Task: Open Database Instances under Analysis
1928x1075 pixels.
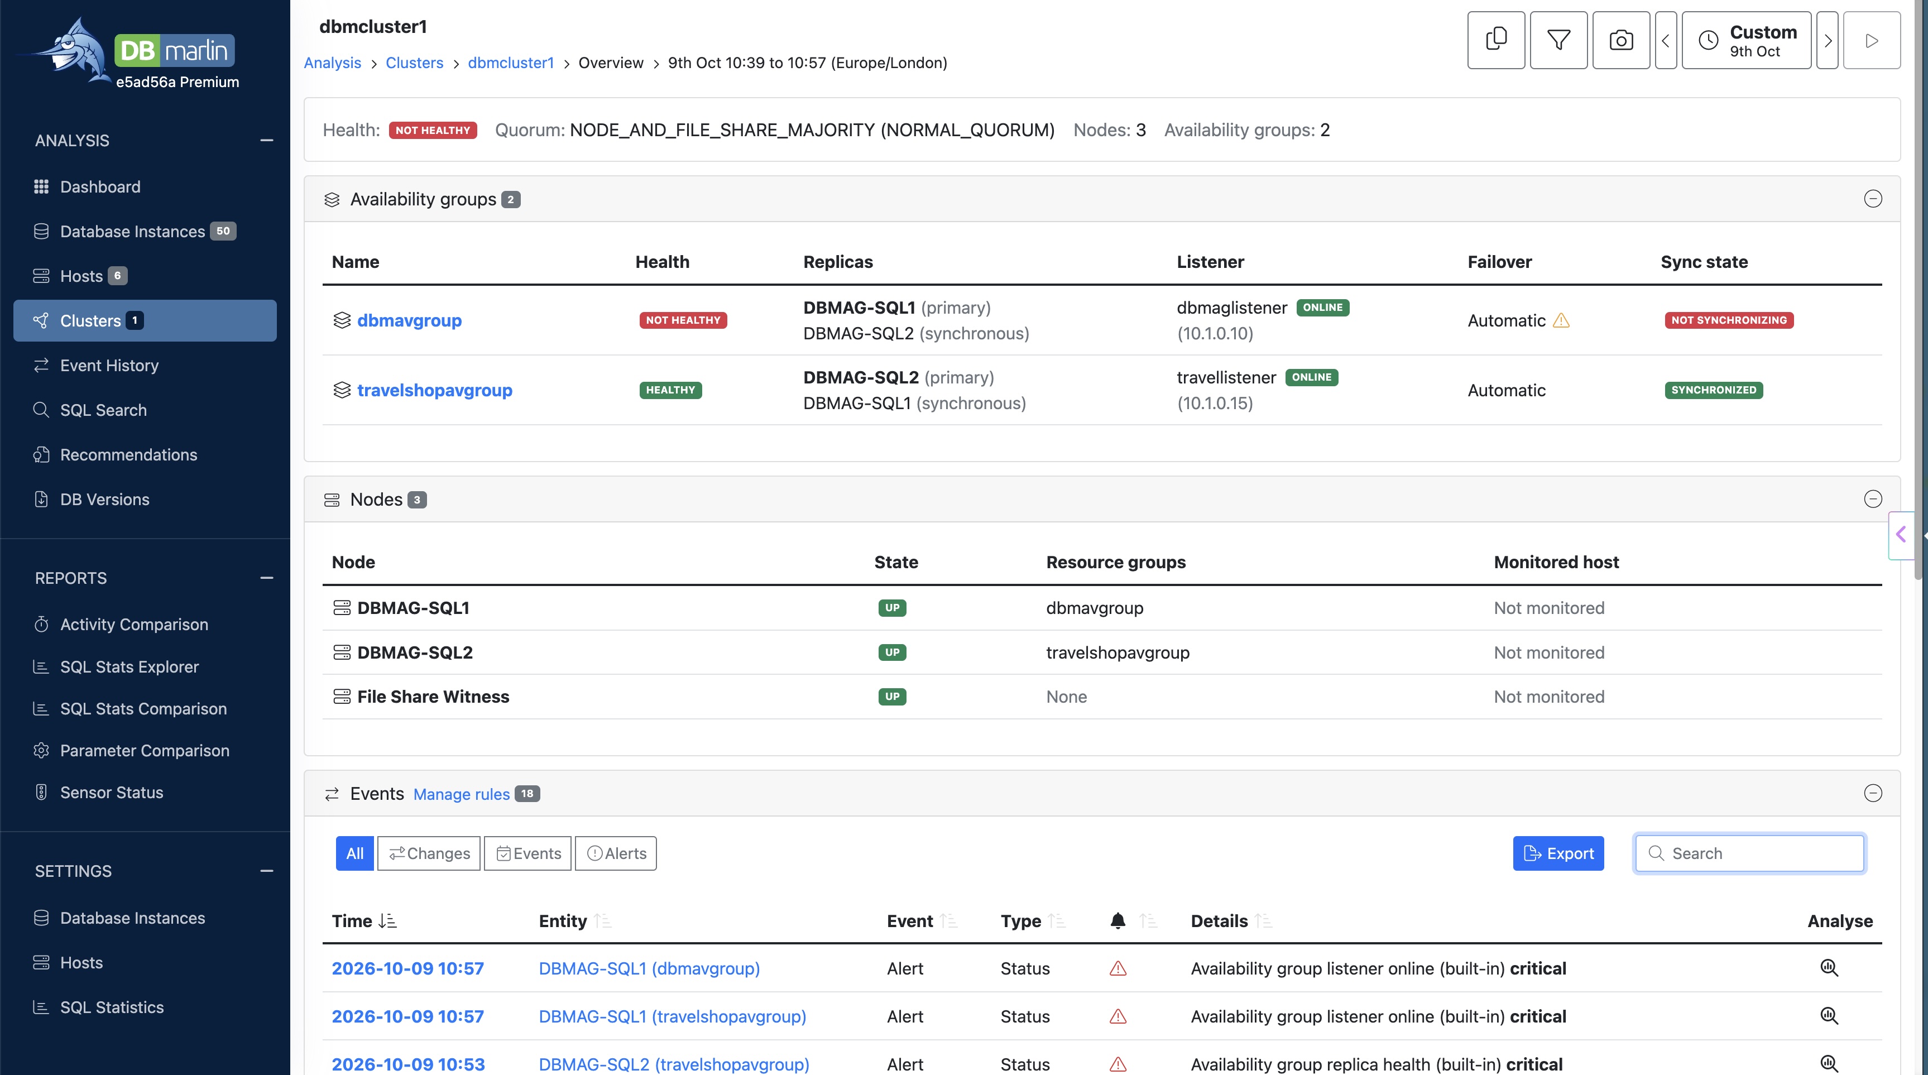Action: [132, 231]
